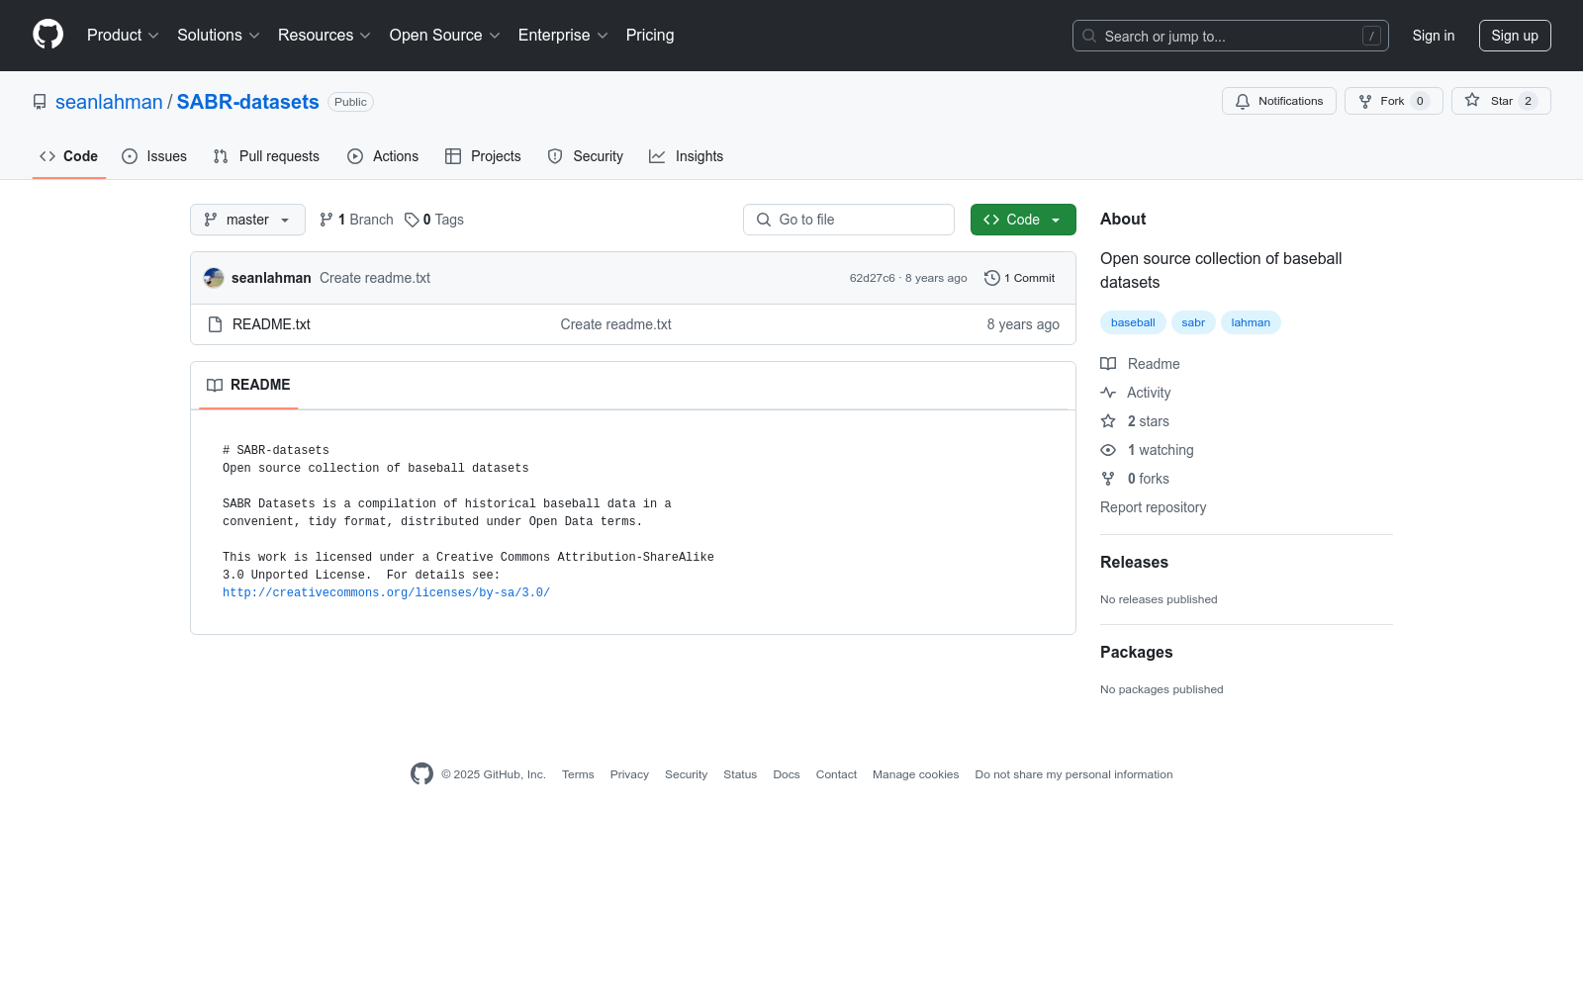View the 1 Branch link

click(356, 220)
